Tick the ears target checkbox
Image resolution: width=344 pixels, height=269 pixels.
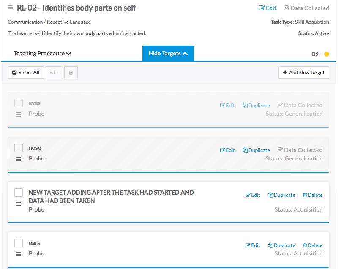(19, 243)
